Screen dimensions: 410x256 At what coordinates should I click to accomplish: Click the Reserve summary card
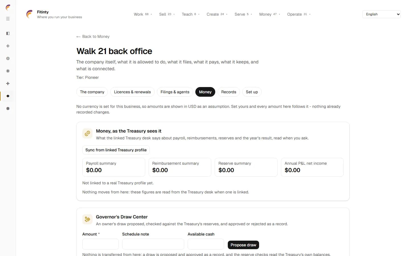click(x=246, y=167)
